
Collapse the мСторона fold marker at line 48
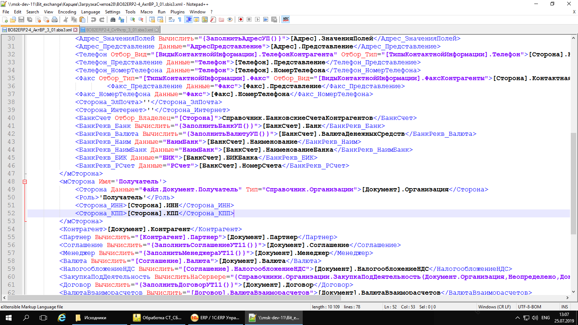pos(25,182)
